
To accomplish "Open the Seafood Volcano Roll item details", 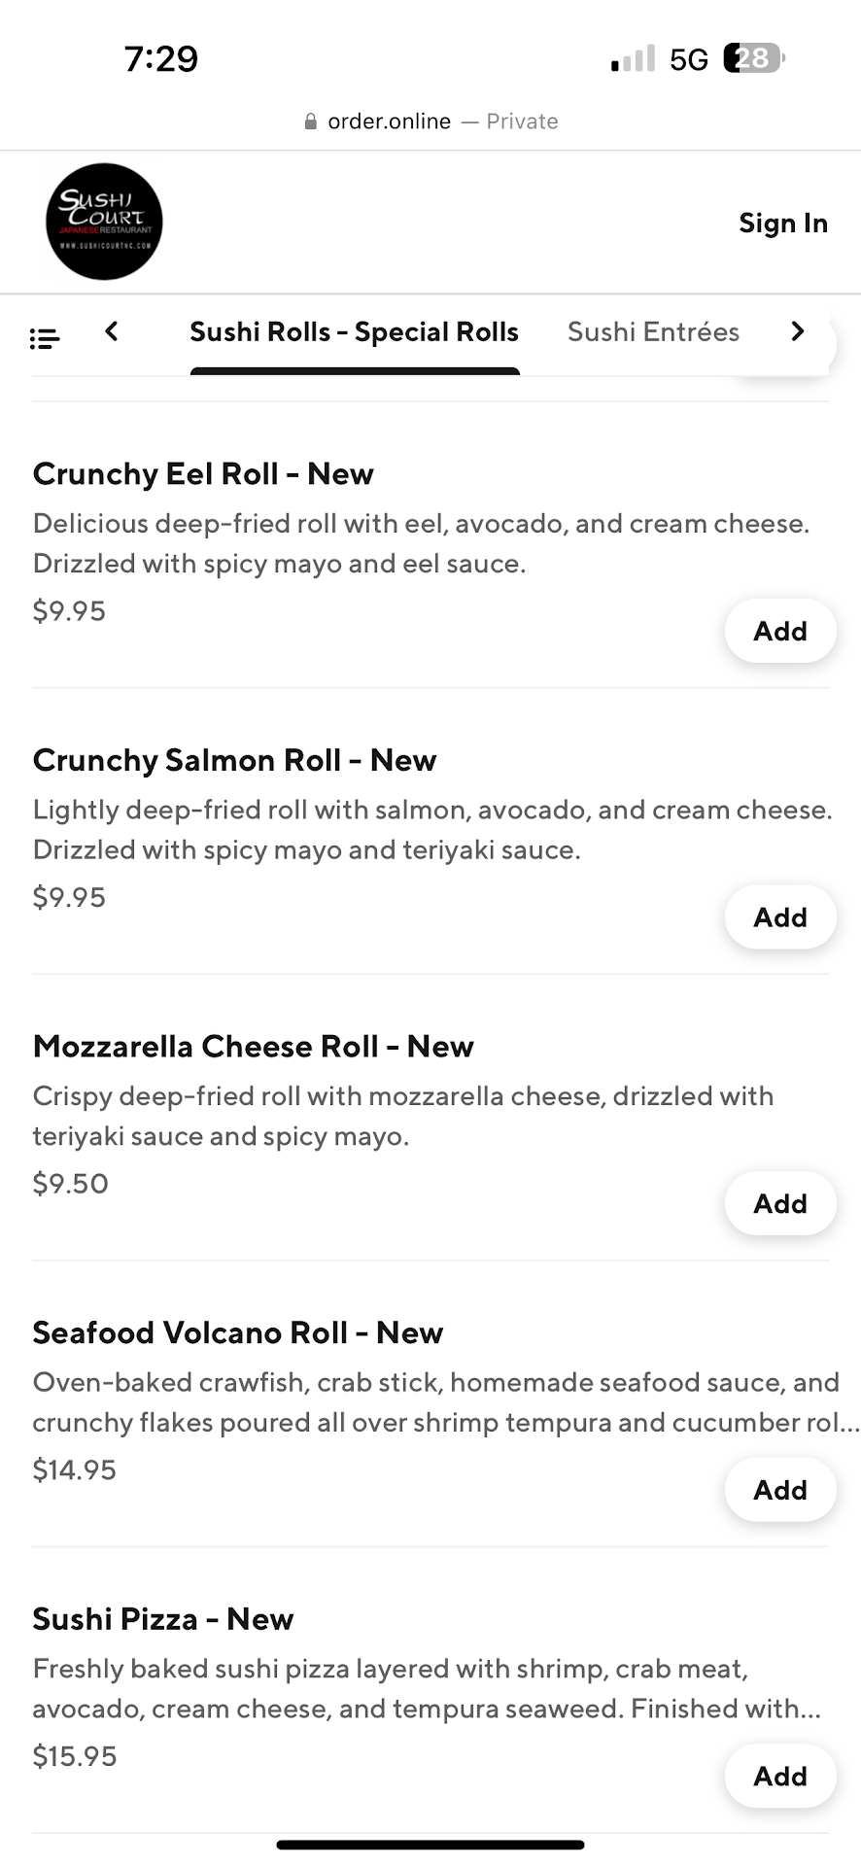I will coord(237,1332).
